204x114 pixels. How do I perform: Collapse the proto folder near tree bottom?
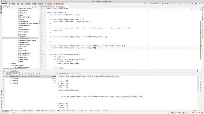9,63
